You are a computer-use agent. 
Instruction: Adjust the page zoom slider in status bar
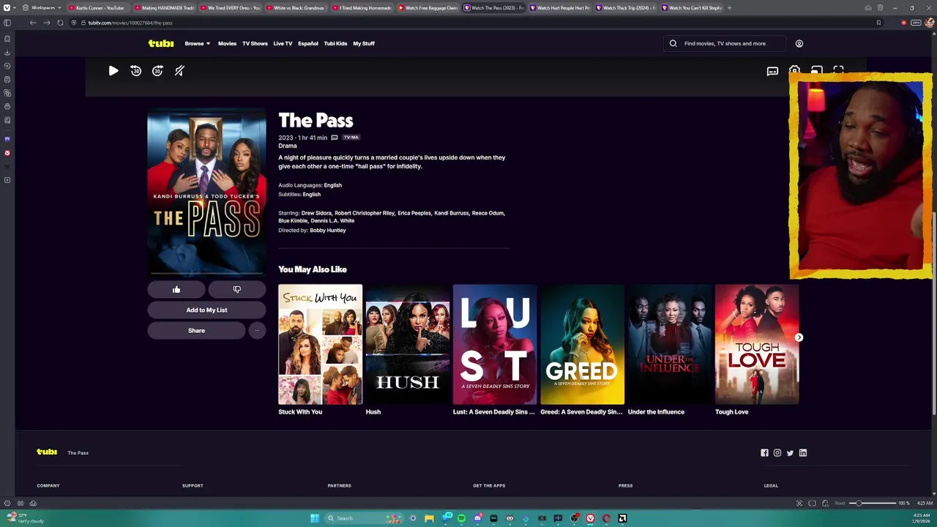(x=873, y=503)
